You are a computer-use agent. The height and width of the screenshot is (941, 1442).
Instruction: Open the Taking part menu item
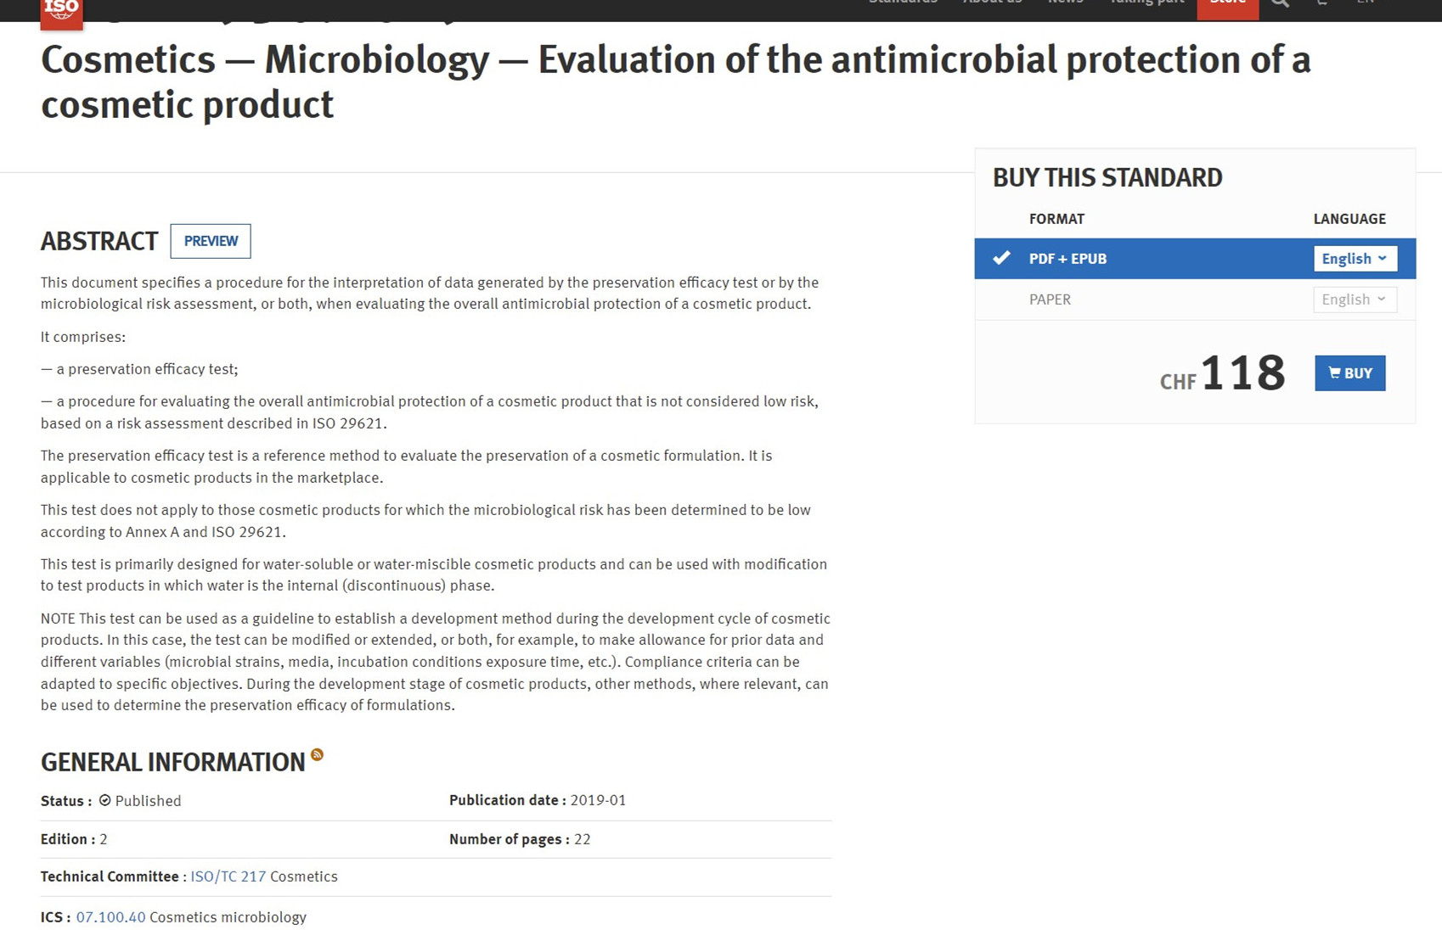tap(1146, 3)
